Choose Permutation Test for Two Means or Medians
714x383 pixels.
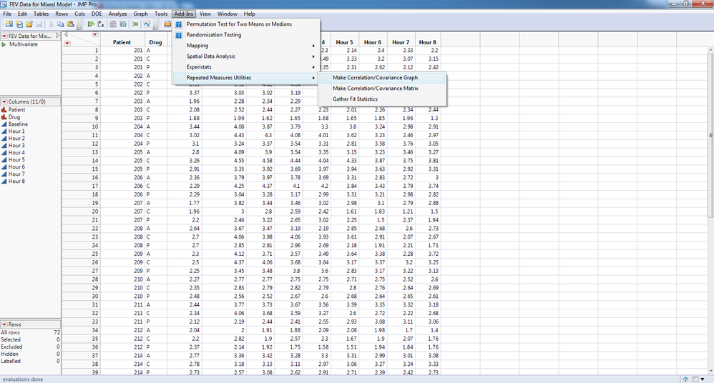(246, 24)
